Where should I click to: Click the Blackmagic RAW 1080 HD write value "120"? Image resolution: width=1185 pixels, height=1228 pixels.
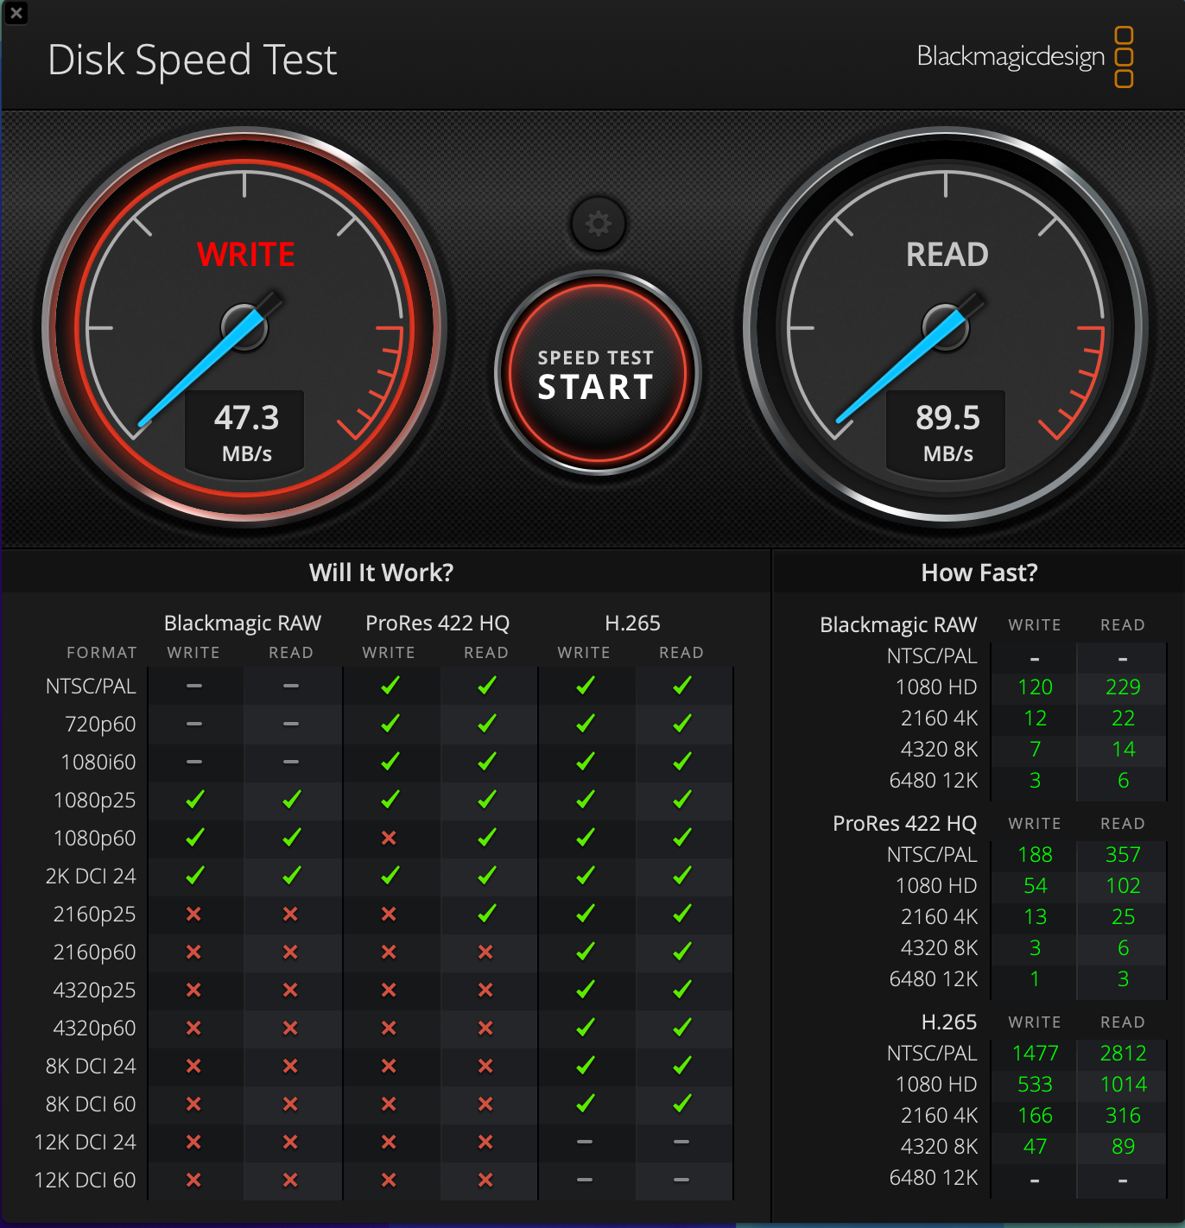(1035, 687)
